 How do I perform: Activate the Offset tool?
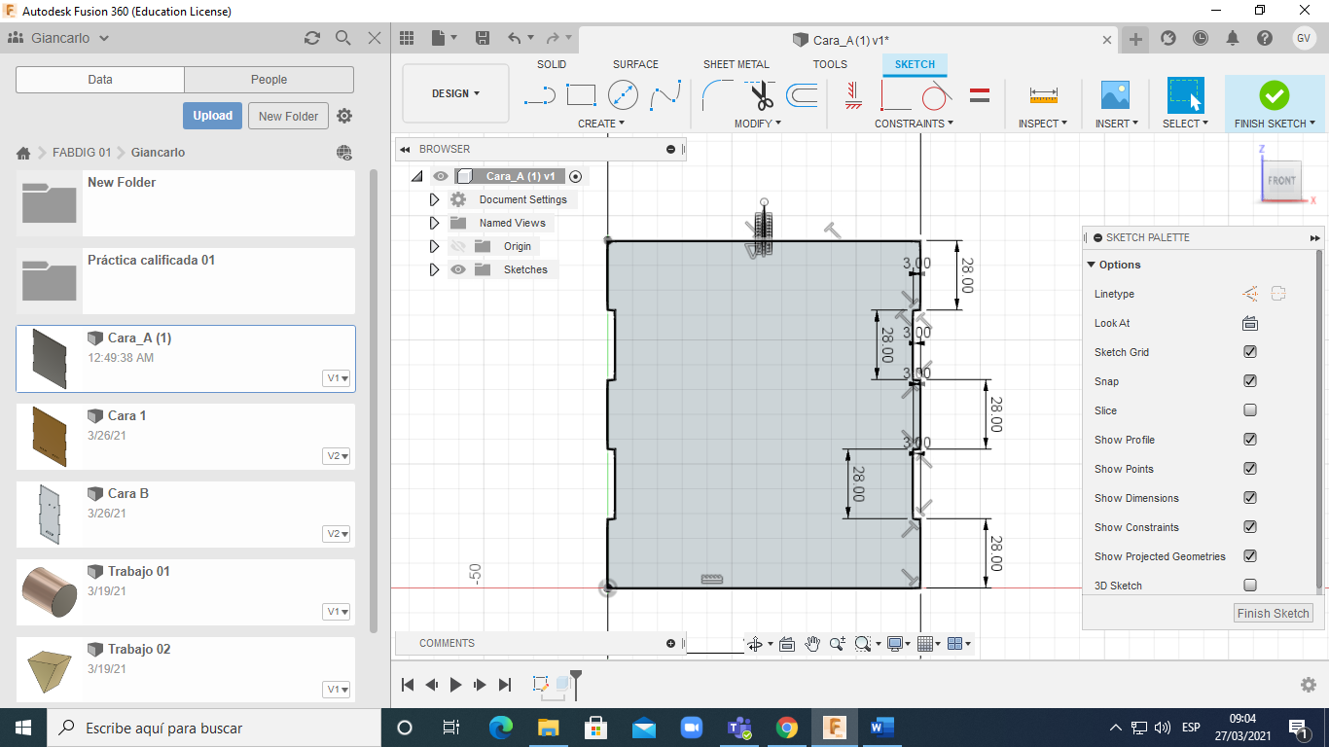pyautogui.click(x=802, y=95)
